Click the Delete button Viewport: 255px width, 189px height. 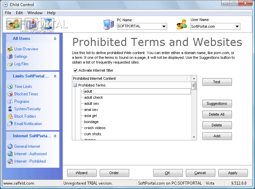217,125
